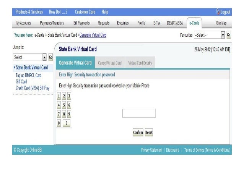The image size is (244, 183).
Task: Open the Disclosure link
Action: (172, 150)
